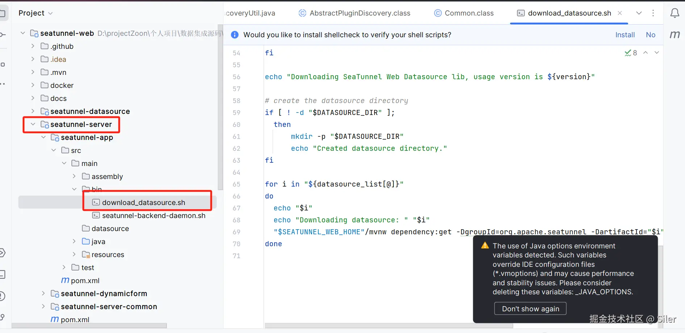Click the info icon in shellcheck banner
The height and width of the screenshot is (333, 685).
pos(235,35)
